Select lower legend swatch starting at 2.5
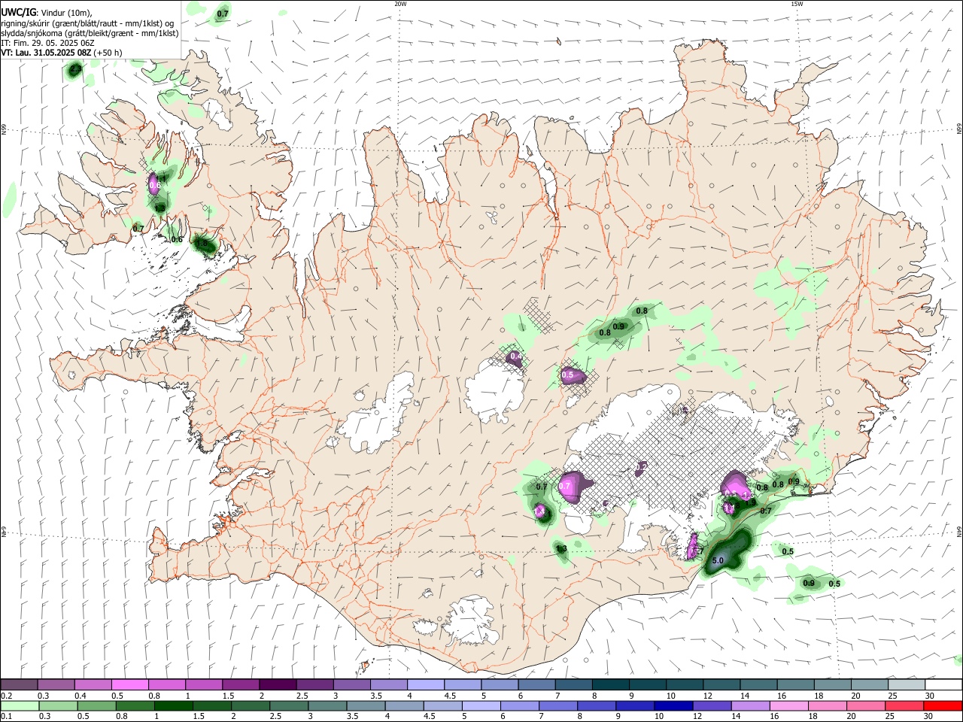The width and height of the screenshot is (963, 722). (288, 705)
